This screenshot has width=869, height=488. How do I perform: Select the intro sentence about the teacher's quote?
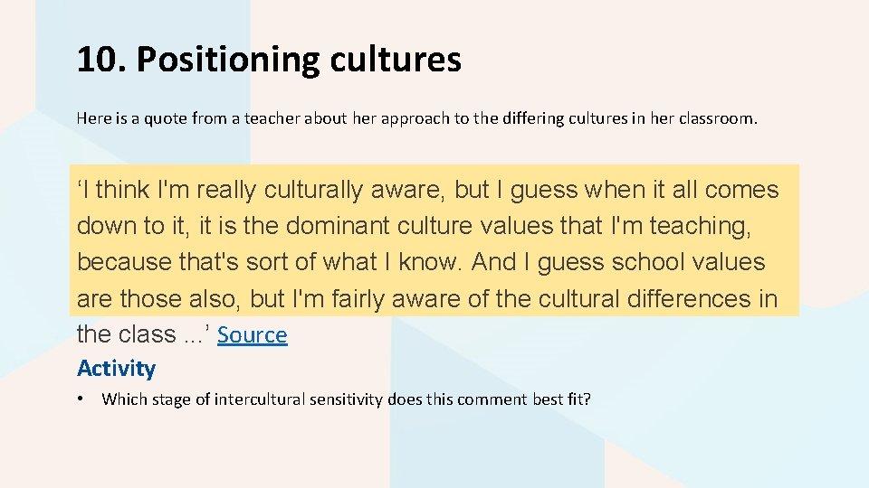pos(416,117)
